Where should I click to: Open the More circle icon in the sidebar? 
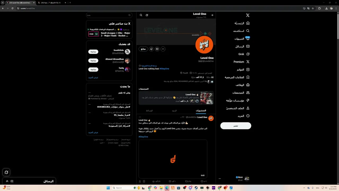click(248, 116)
